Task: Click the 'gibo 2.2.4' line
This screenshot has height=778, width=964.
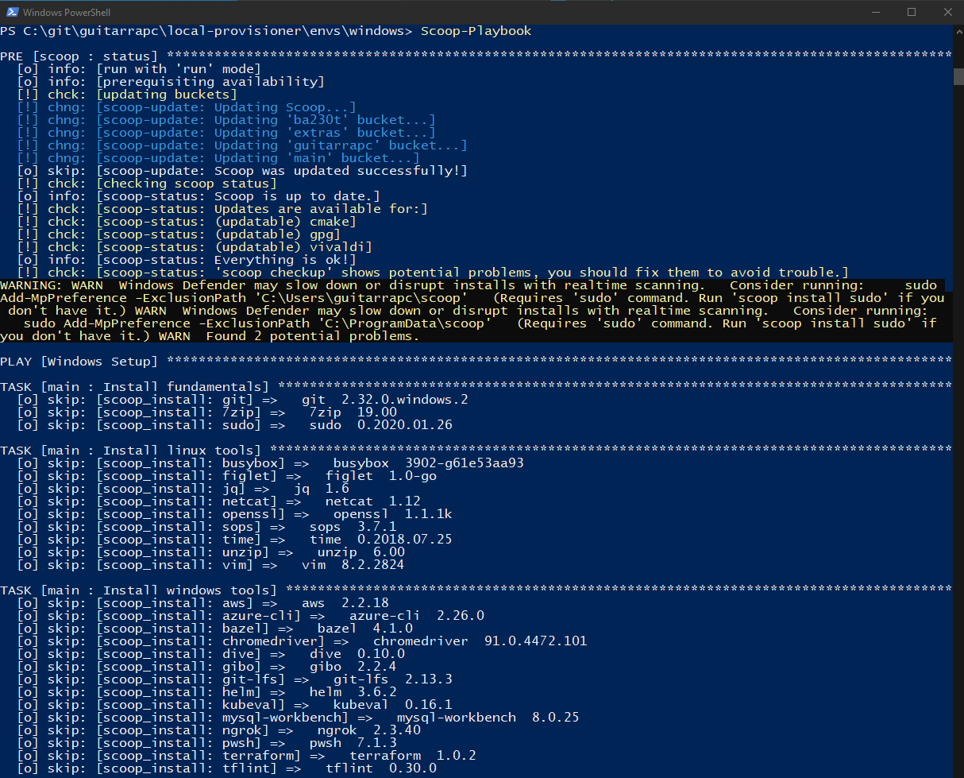Action: 206,667
